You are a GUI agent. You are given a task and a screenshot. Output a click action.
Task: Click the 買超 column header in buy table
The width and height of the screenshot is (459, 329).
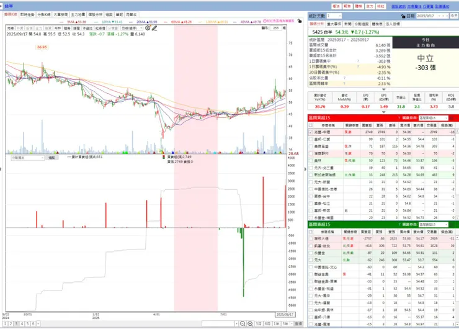tap(367, 125)
